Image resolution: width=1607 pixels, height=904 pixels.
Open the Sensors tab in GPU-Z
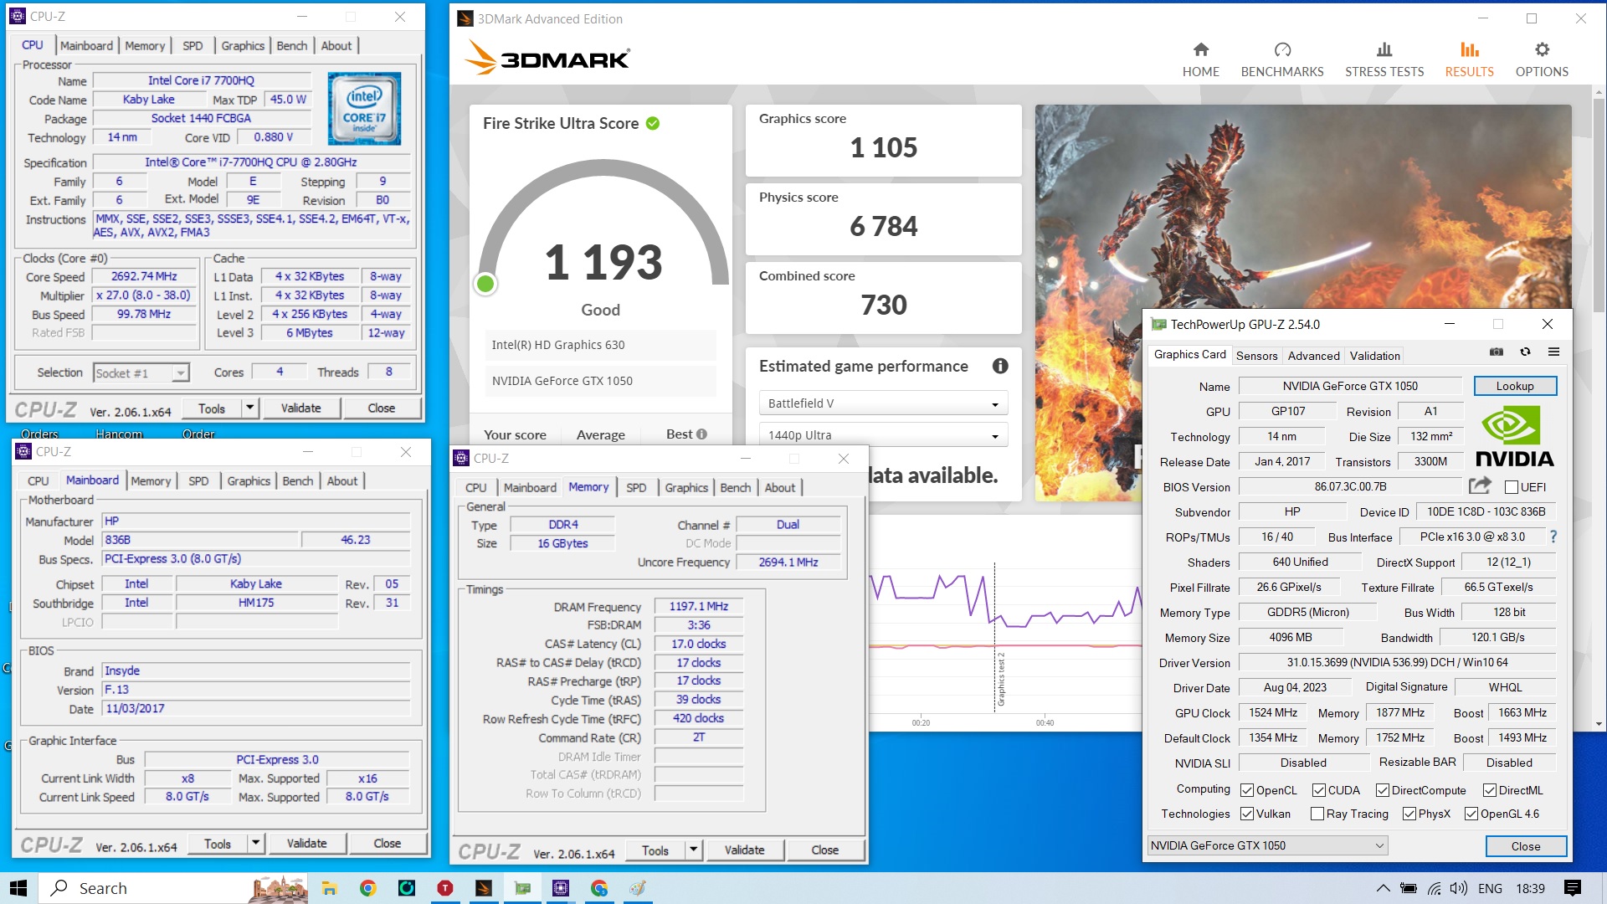tap(1256, 356)
